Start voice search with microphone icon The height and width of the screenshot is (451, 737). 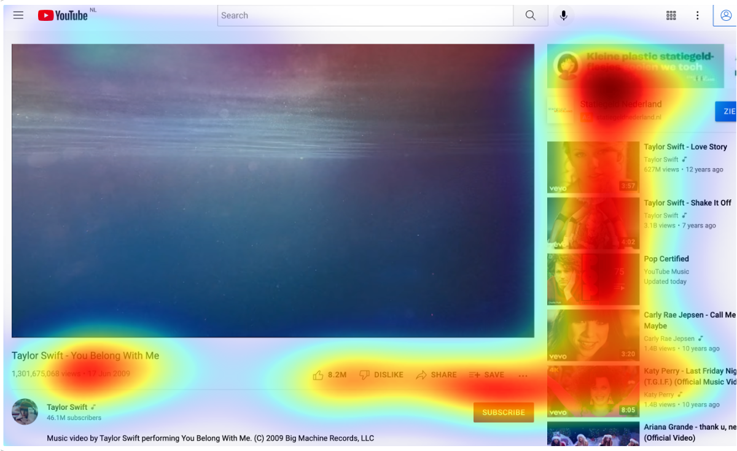tap(563, 15)
